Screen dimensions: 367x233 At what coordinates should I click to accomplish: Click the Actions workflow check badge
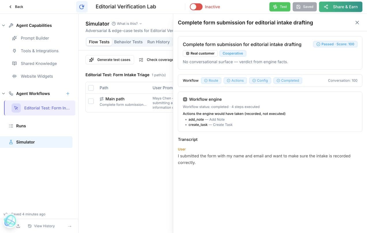[x=235, y=81]
